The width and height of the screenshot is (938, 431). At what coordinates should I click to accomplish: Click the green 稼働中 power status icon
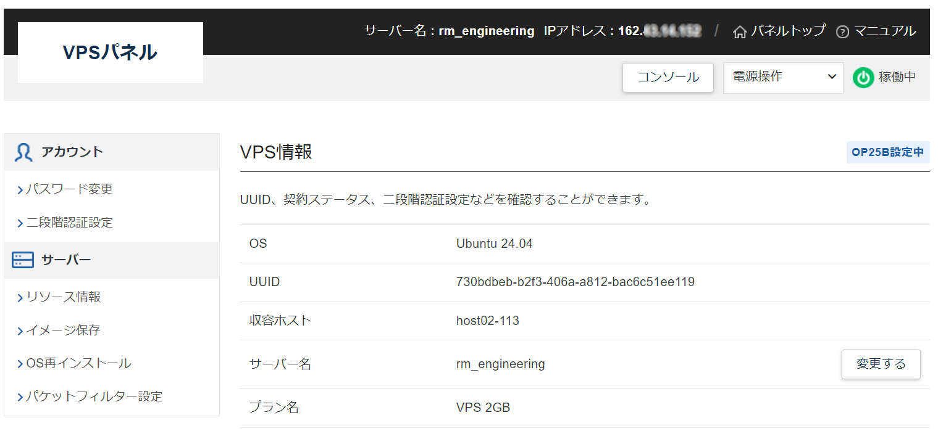pos(863,78)
